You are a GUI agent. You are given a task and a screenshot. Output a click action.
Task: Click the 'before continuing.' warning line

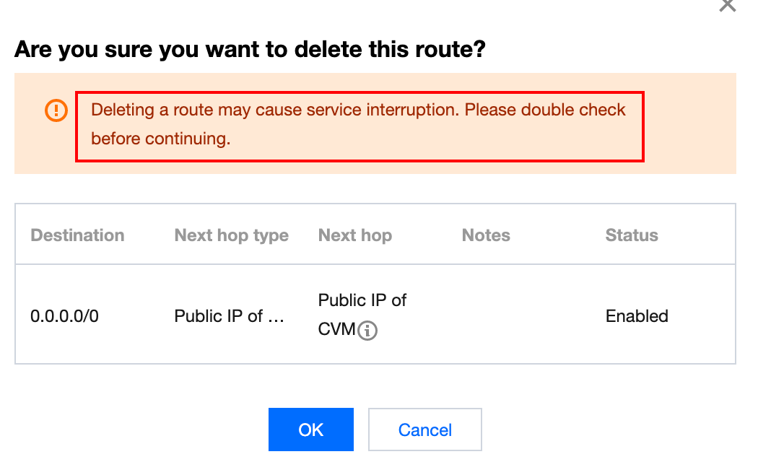(x=160, y=139)
